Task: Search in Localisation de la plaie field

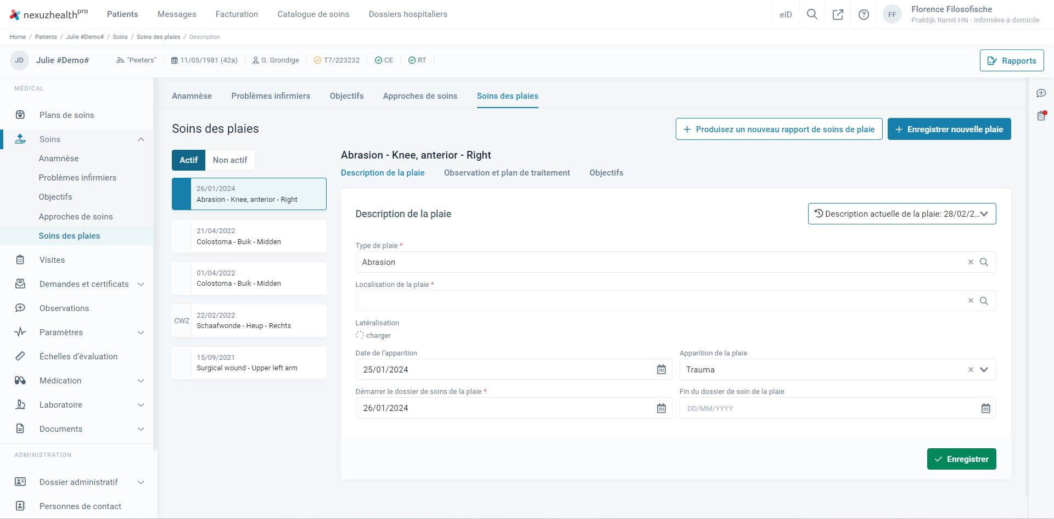Action: tap(984, 301)
